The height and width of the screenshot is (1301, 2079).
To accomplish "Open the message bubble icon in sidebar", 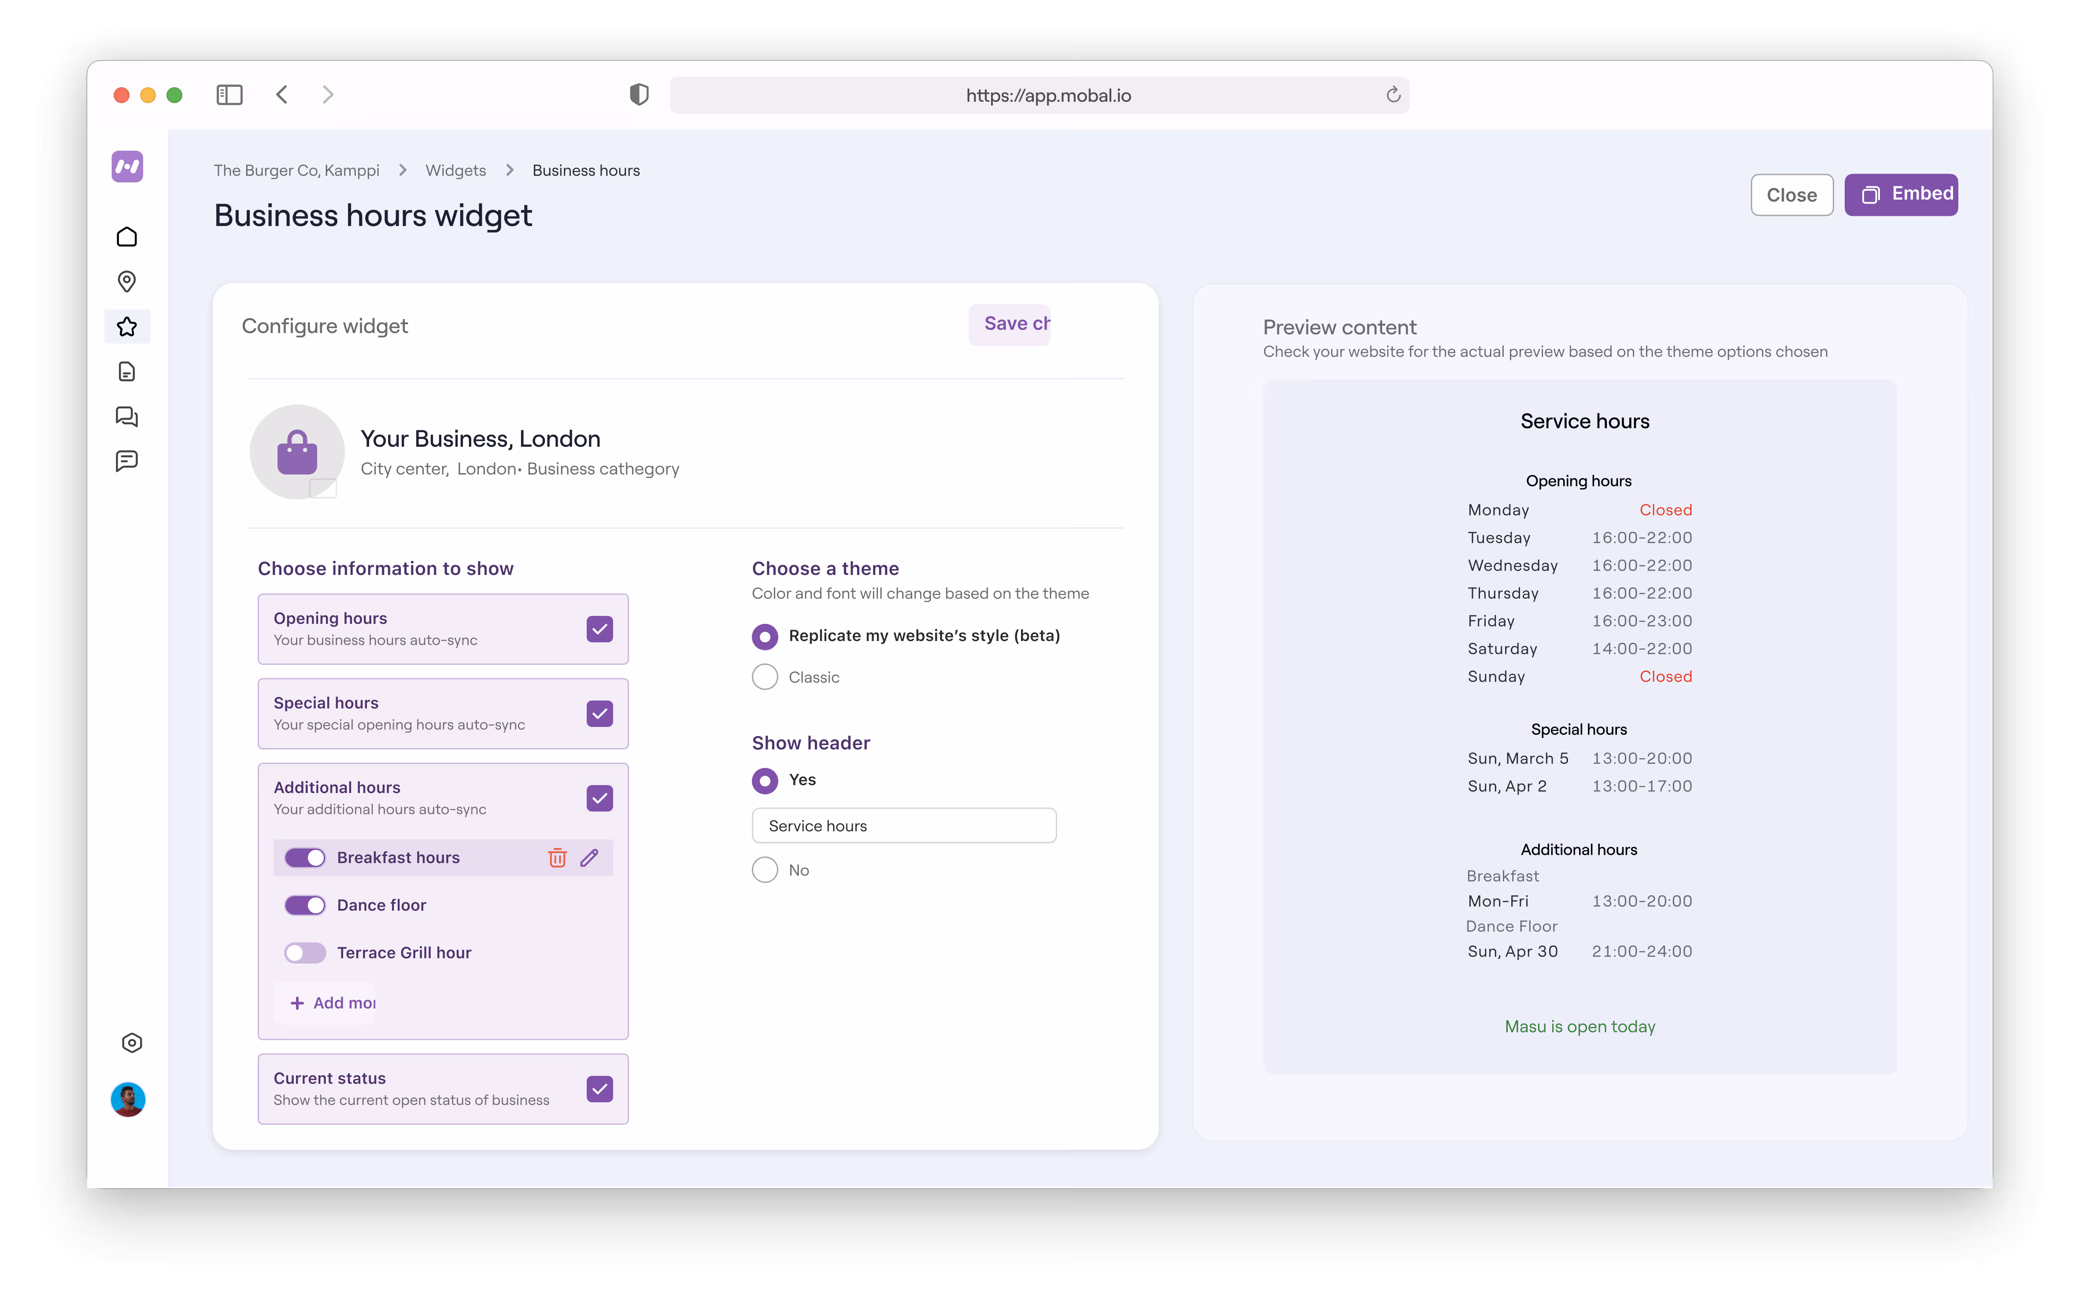I will (x=127, y=461).
